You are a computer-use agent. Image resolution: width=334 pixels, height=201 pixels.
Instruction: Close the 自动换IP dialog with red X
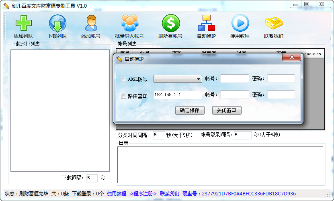292,57
